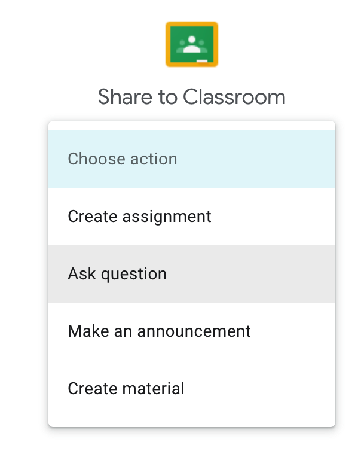Click the Choose action placeholder row
The width and height of the screenshot is (361, 457).
pos(192,159)
